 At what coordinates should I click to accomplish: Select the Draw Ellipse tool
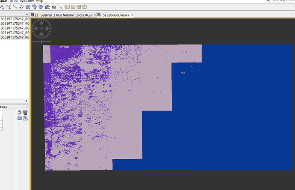[x=41, y=7]
